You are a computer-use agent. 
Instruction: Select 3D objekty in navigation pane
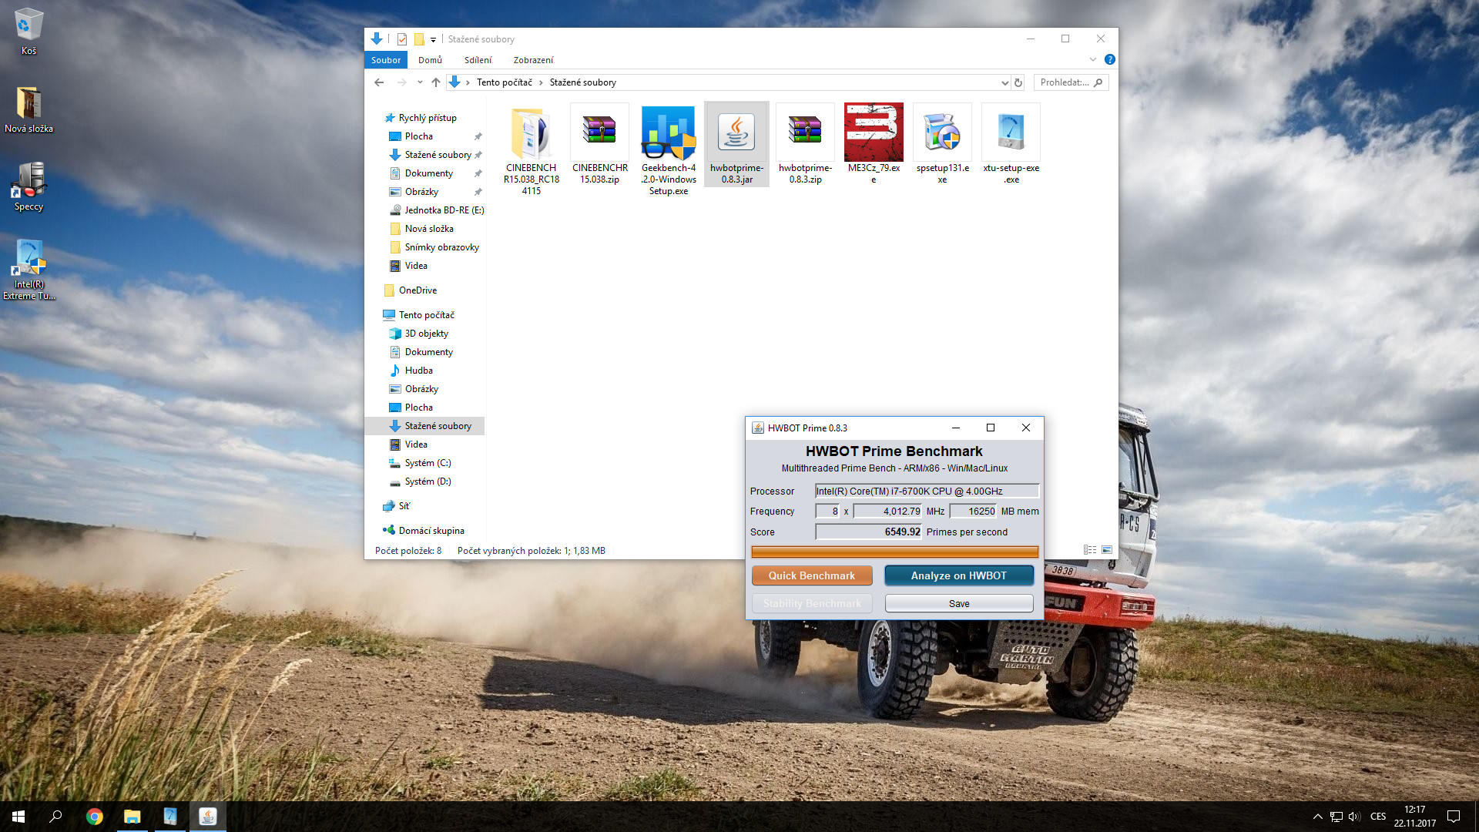click(427, 334)
